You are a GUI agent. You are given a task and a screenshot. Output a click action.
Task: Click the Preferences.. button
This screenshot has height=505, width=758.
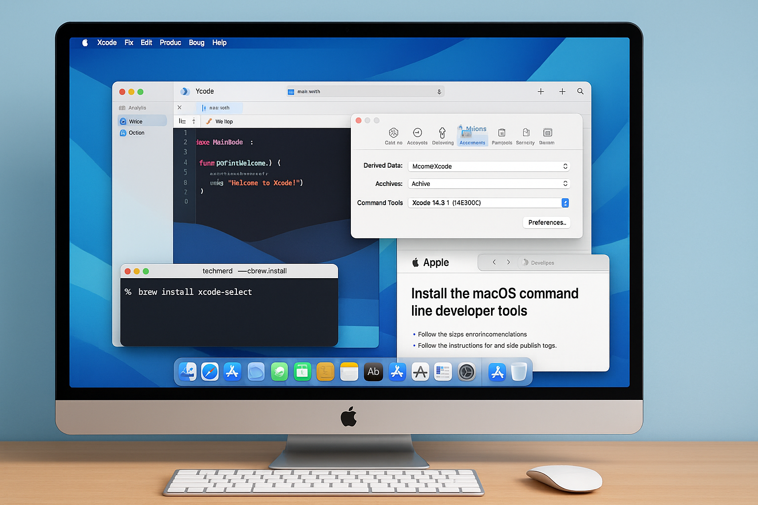tap(547, 222)
